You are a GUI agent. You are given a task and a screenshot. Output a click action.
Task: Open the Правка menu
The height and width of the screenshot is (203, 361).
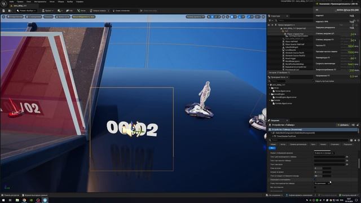[x=20, y=2]
